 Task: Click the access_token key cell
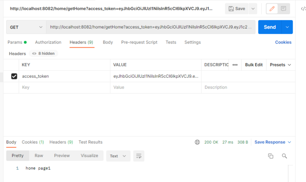[x=65, y=76]
